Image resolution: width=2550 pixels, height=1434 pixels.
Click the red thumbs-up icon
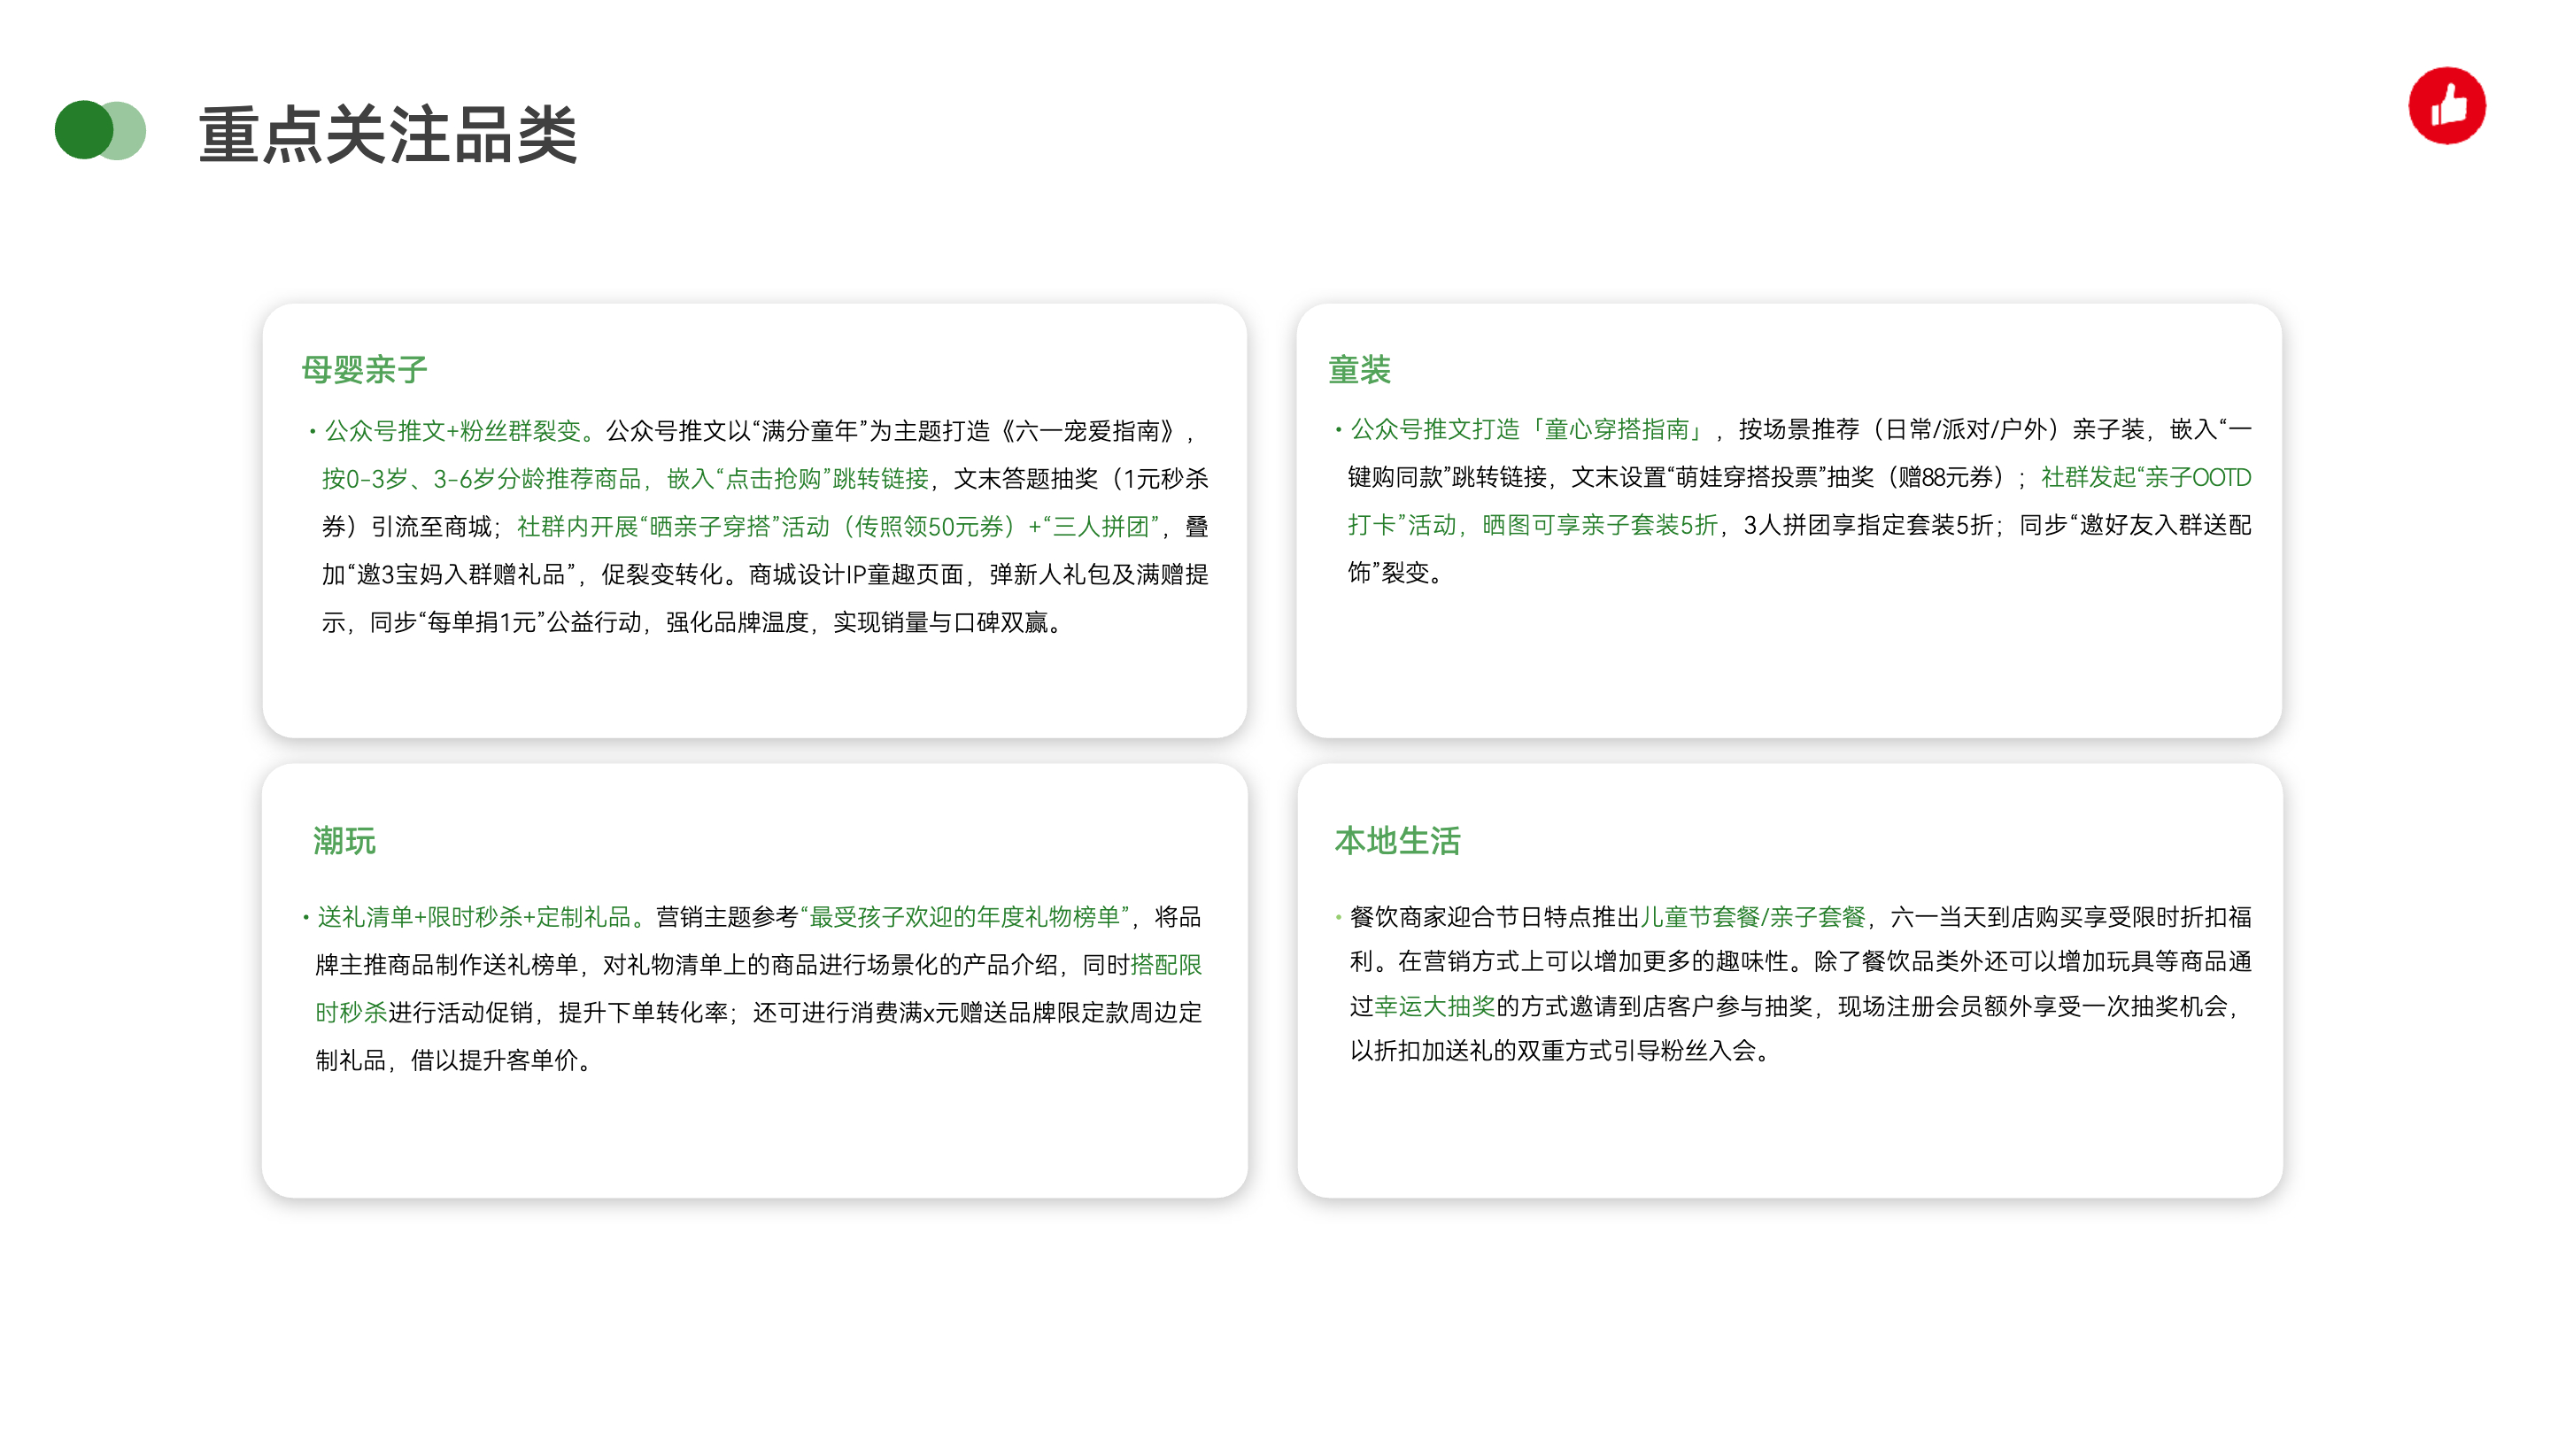(x=2446, y=106)
